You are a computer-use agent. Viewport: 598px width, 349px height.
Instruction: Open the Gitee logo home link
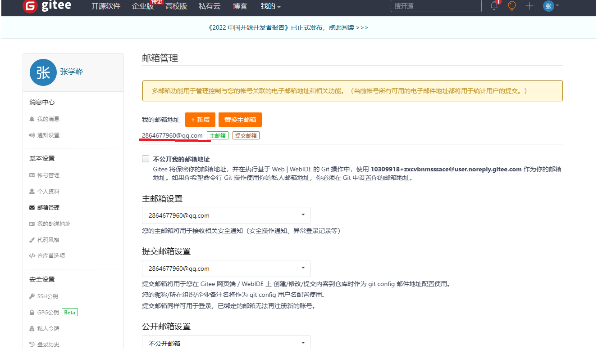(x=46, y=6)
